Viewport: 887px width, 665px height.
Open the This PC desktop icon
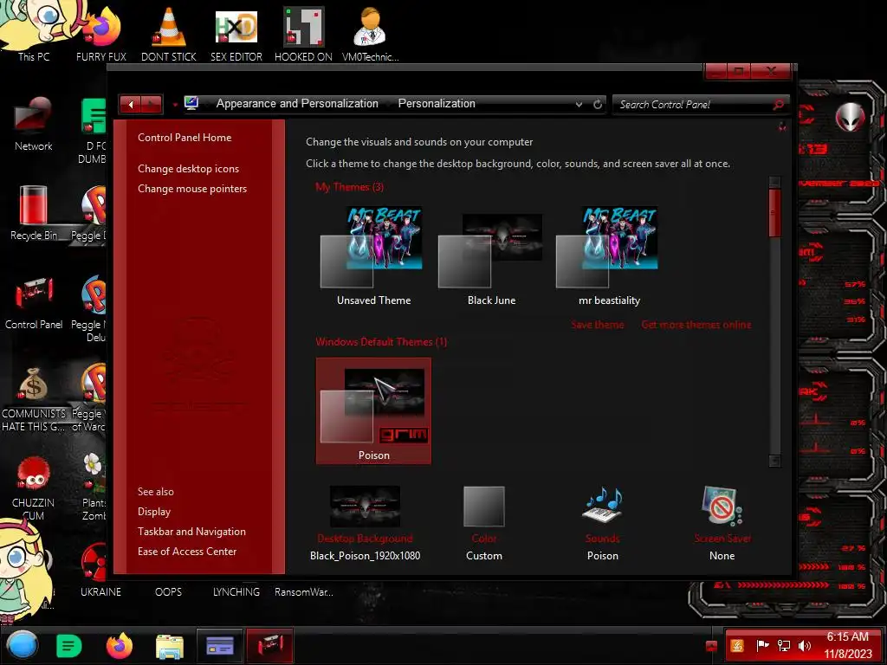(x=33, y=31)
